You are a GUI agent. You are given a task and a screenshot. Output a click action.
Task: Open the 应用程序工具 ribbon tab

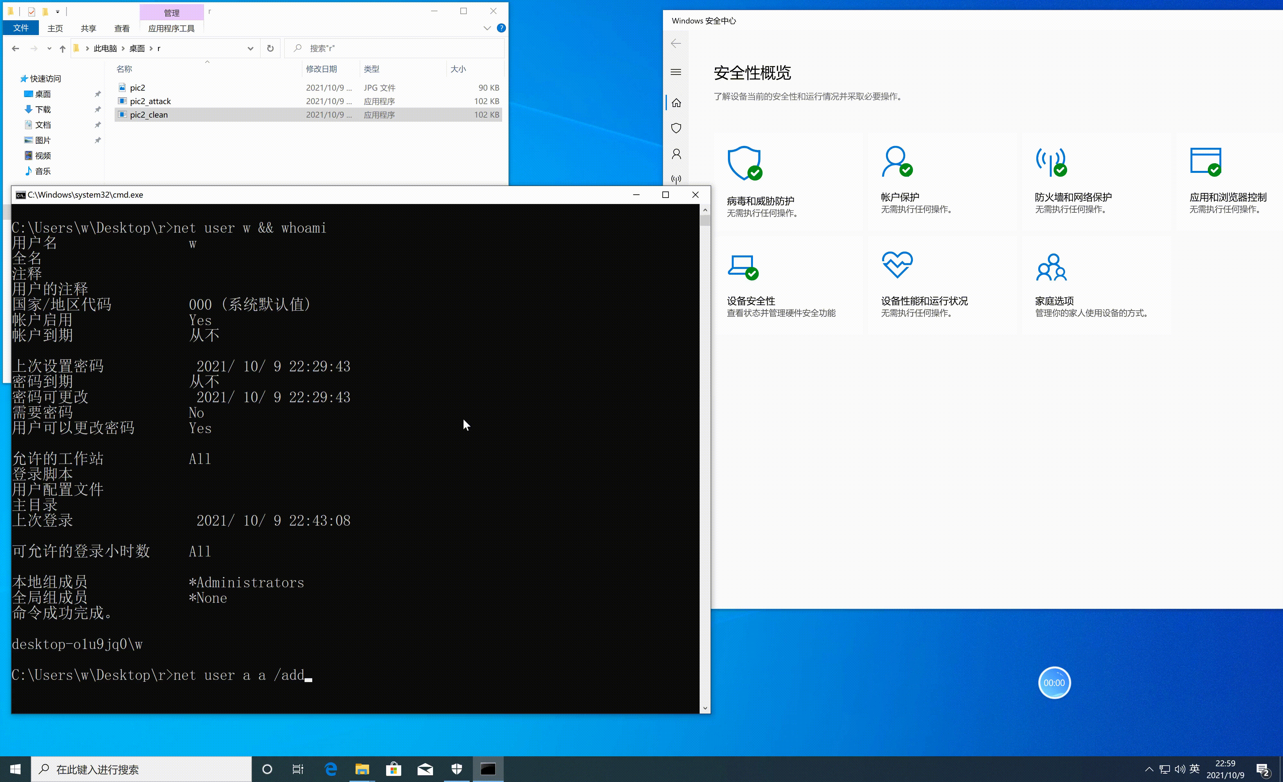[171, 28]
